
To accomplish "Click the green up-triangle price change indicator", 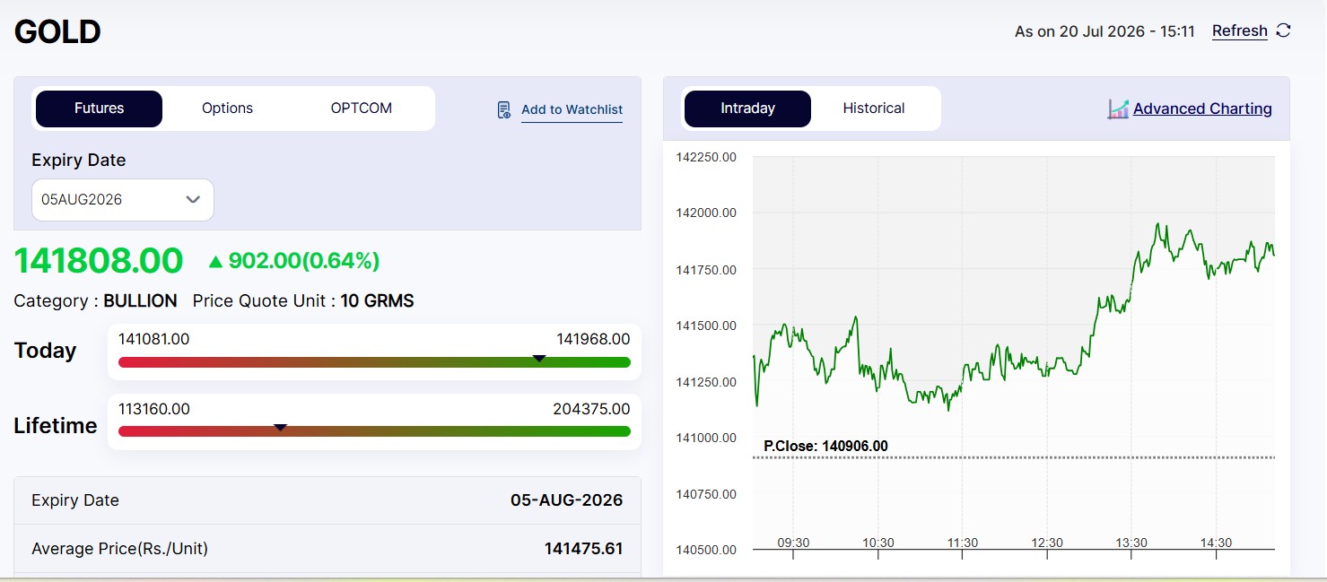I will pyautogui.click(x=214, y=261).
